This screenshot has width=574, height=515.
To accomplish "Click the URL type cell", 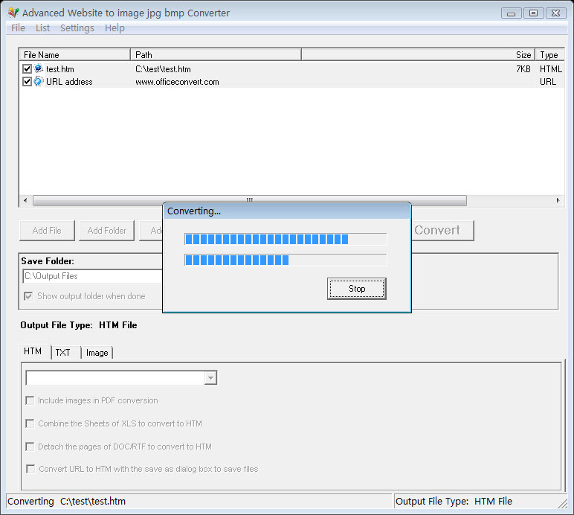I will click(x=548, y=82).
